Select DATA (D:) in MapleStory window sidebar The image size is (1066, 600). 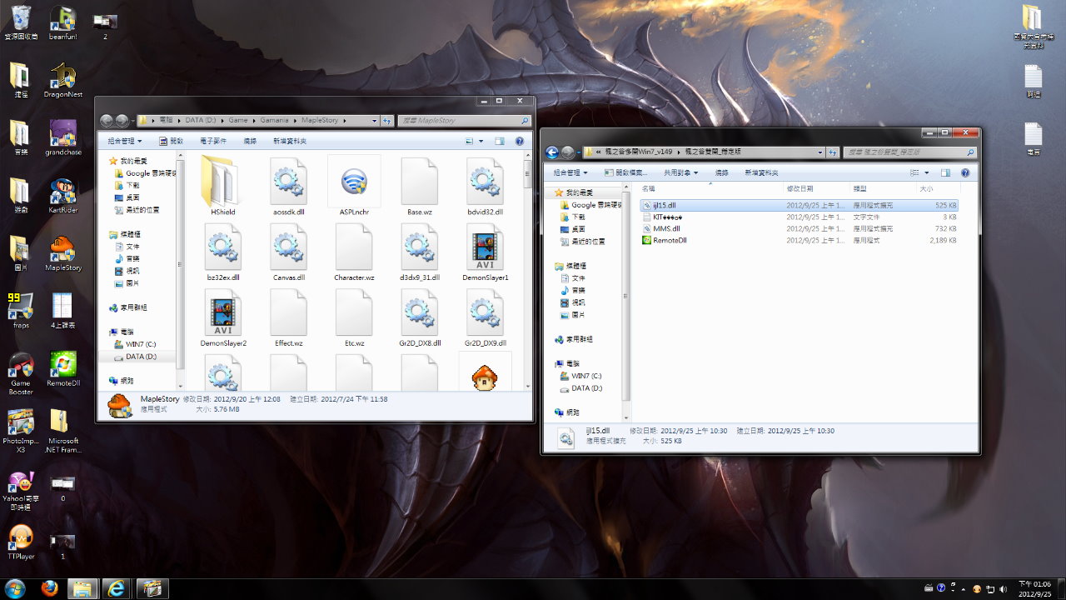pyautogui.click(x=141, y=357)
